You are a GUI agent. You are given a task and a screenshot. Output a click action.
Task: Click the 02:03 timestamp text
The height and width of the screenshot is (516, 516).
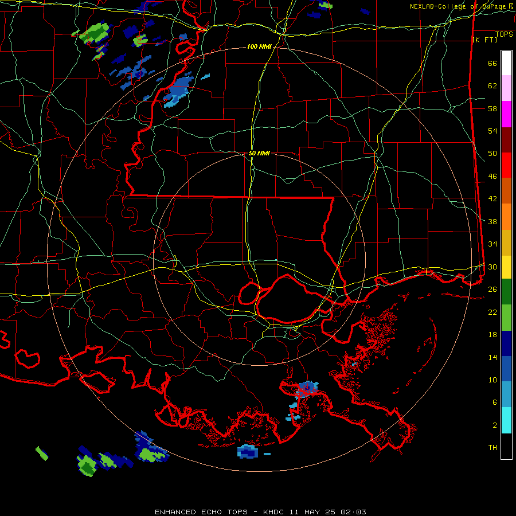[x=353, y=512]
